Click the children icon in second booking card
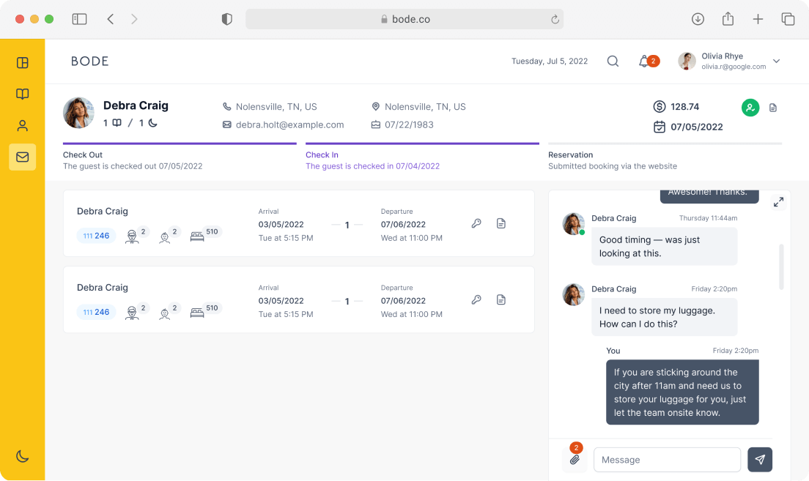The width and height of the screenshot is (809, 481). click(x=165, y=313)
